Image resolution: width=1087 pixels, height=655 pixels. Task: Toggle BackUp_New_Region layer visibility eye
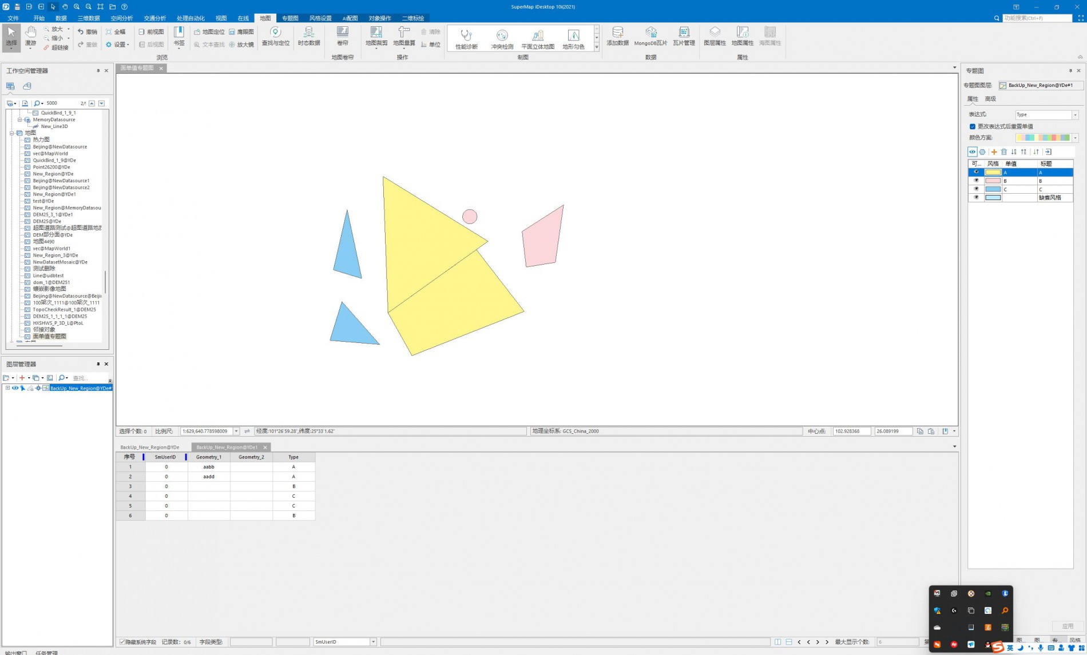coord(15,388)
